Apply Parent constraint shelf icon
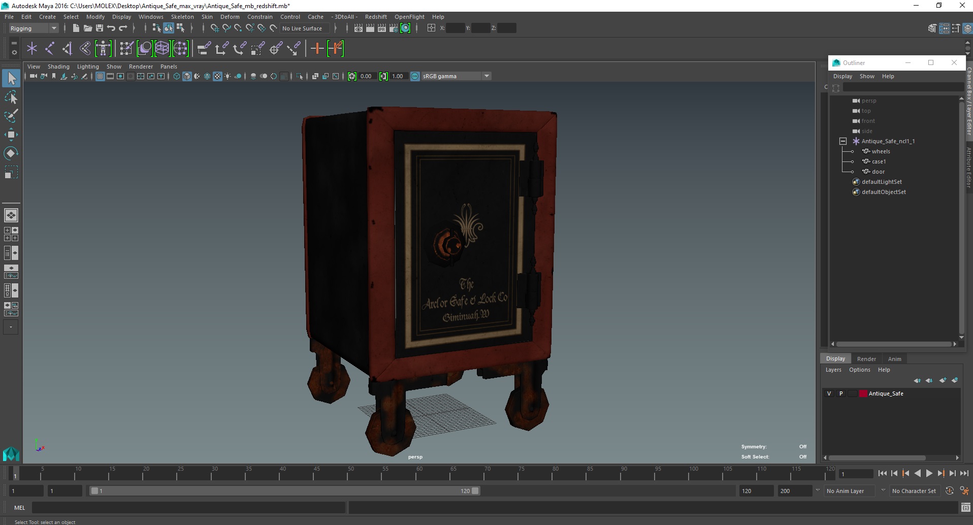973x525 pixels. [x=204, y=48]
